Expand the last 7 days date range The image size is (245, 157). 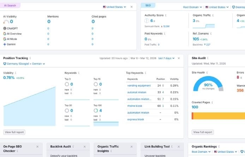pyautogui.click(x=166, y=58)
